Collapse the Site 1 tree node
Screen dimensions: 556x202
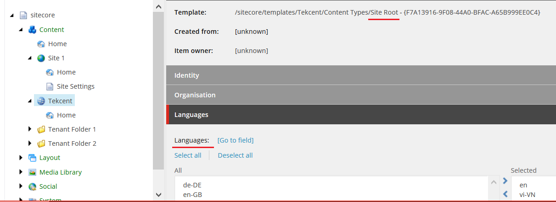pyautogui.click(x=30, y=58)
